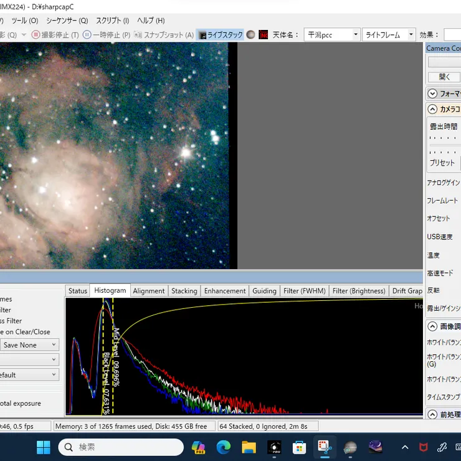
Task: Expand the 前処理 preprocessing section
Action: coord(433,414)
